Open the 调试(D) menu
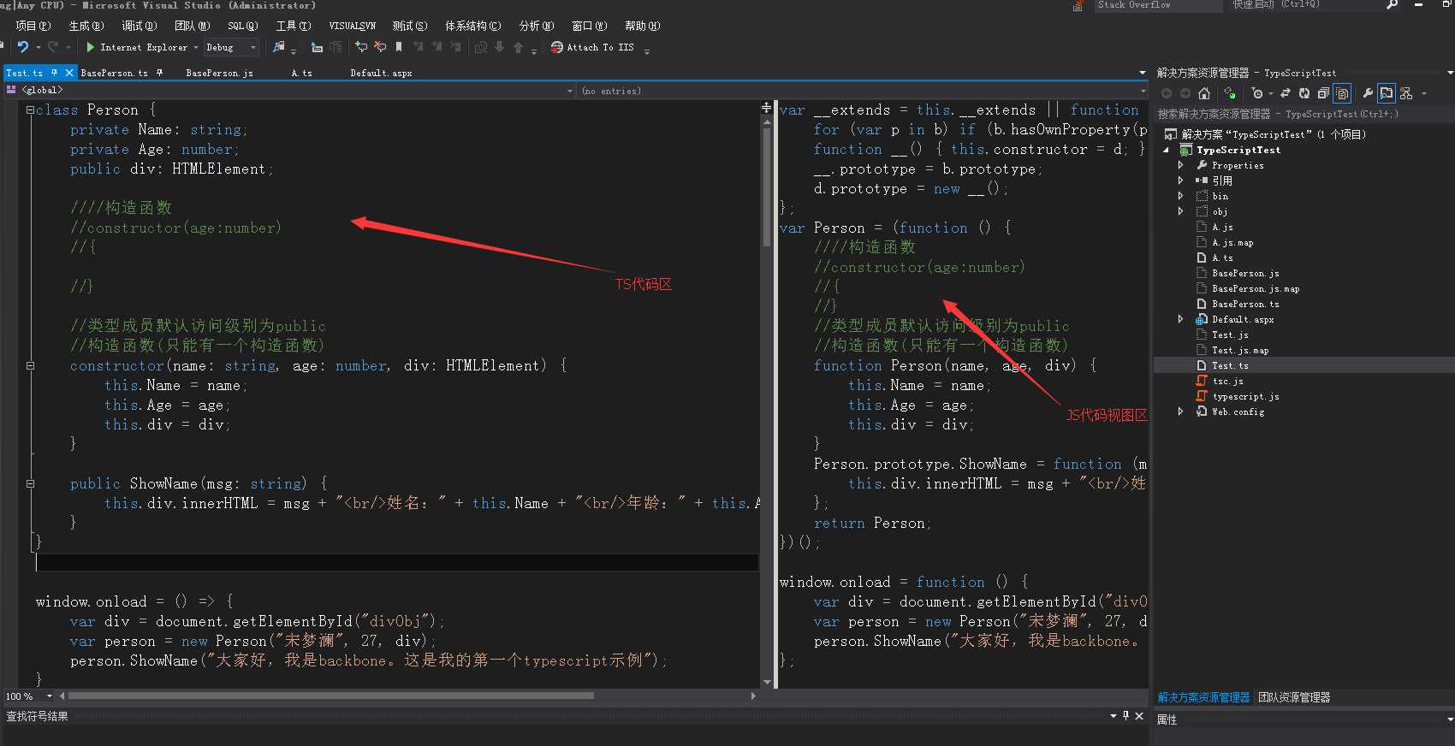 pos(140,26)
